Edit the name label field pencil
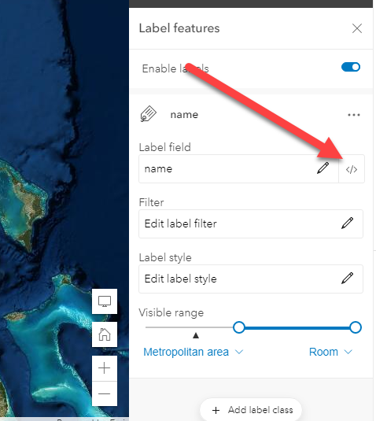The height and width of the screenshot is (421, 376). [x=323, y=168]
